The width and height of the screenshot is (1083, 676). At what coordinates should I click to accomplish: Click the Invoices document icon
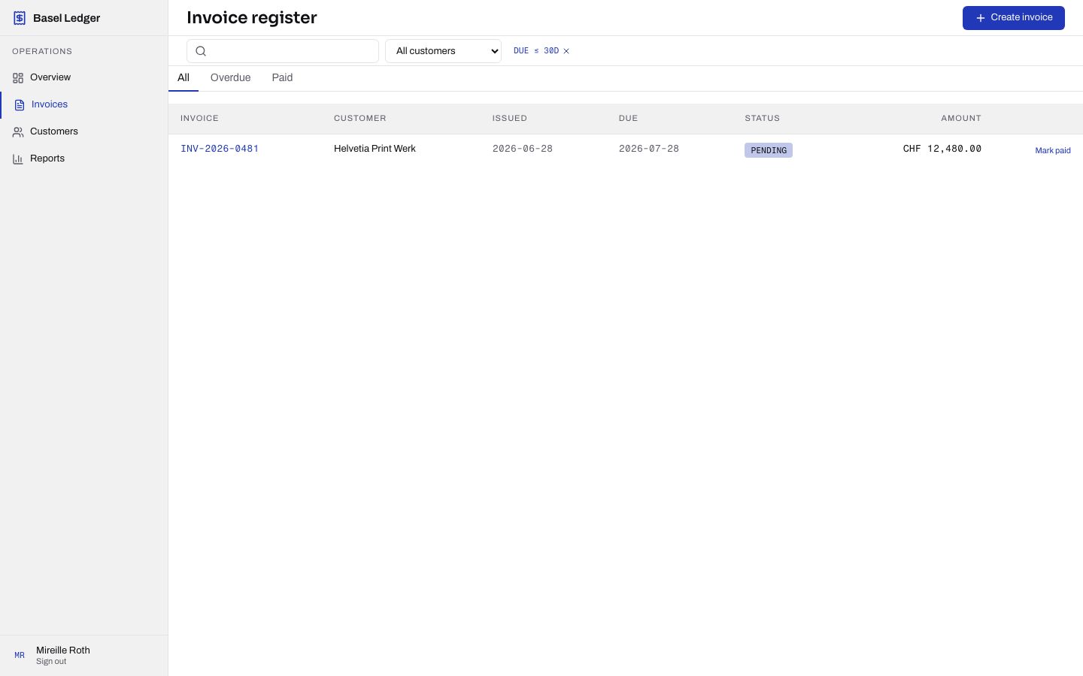tap(20, 104)
